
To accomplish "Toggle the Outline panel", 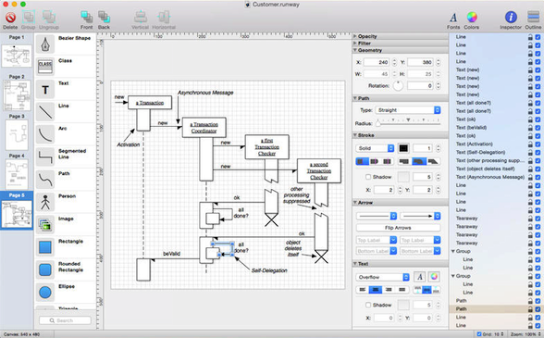I will pyautogui.click(x=533, y=17).
